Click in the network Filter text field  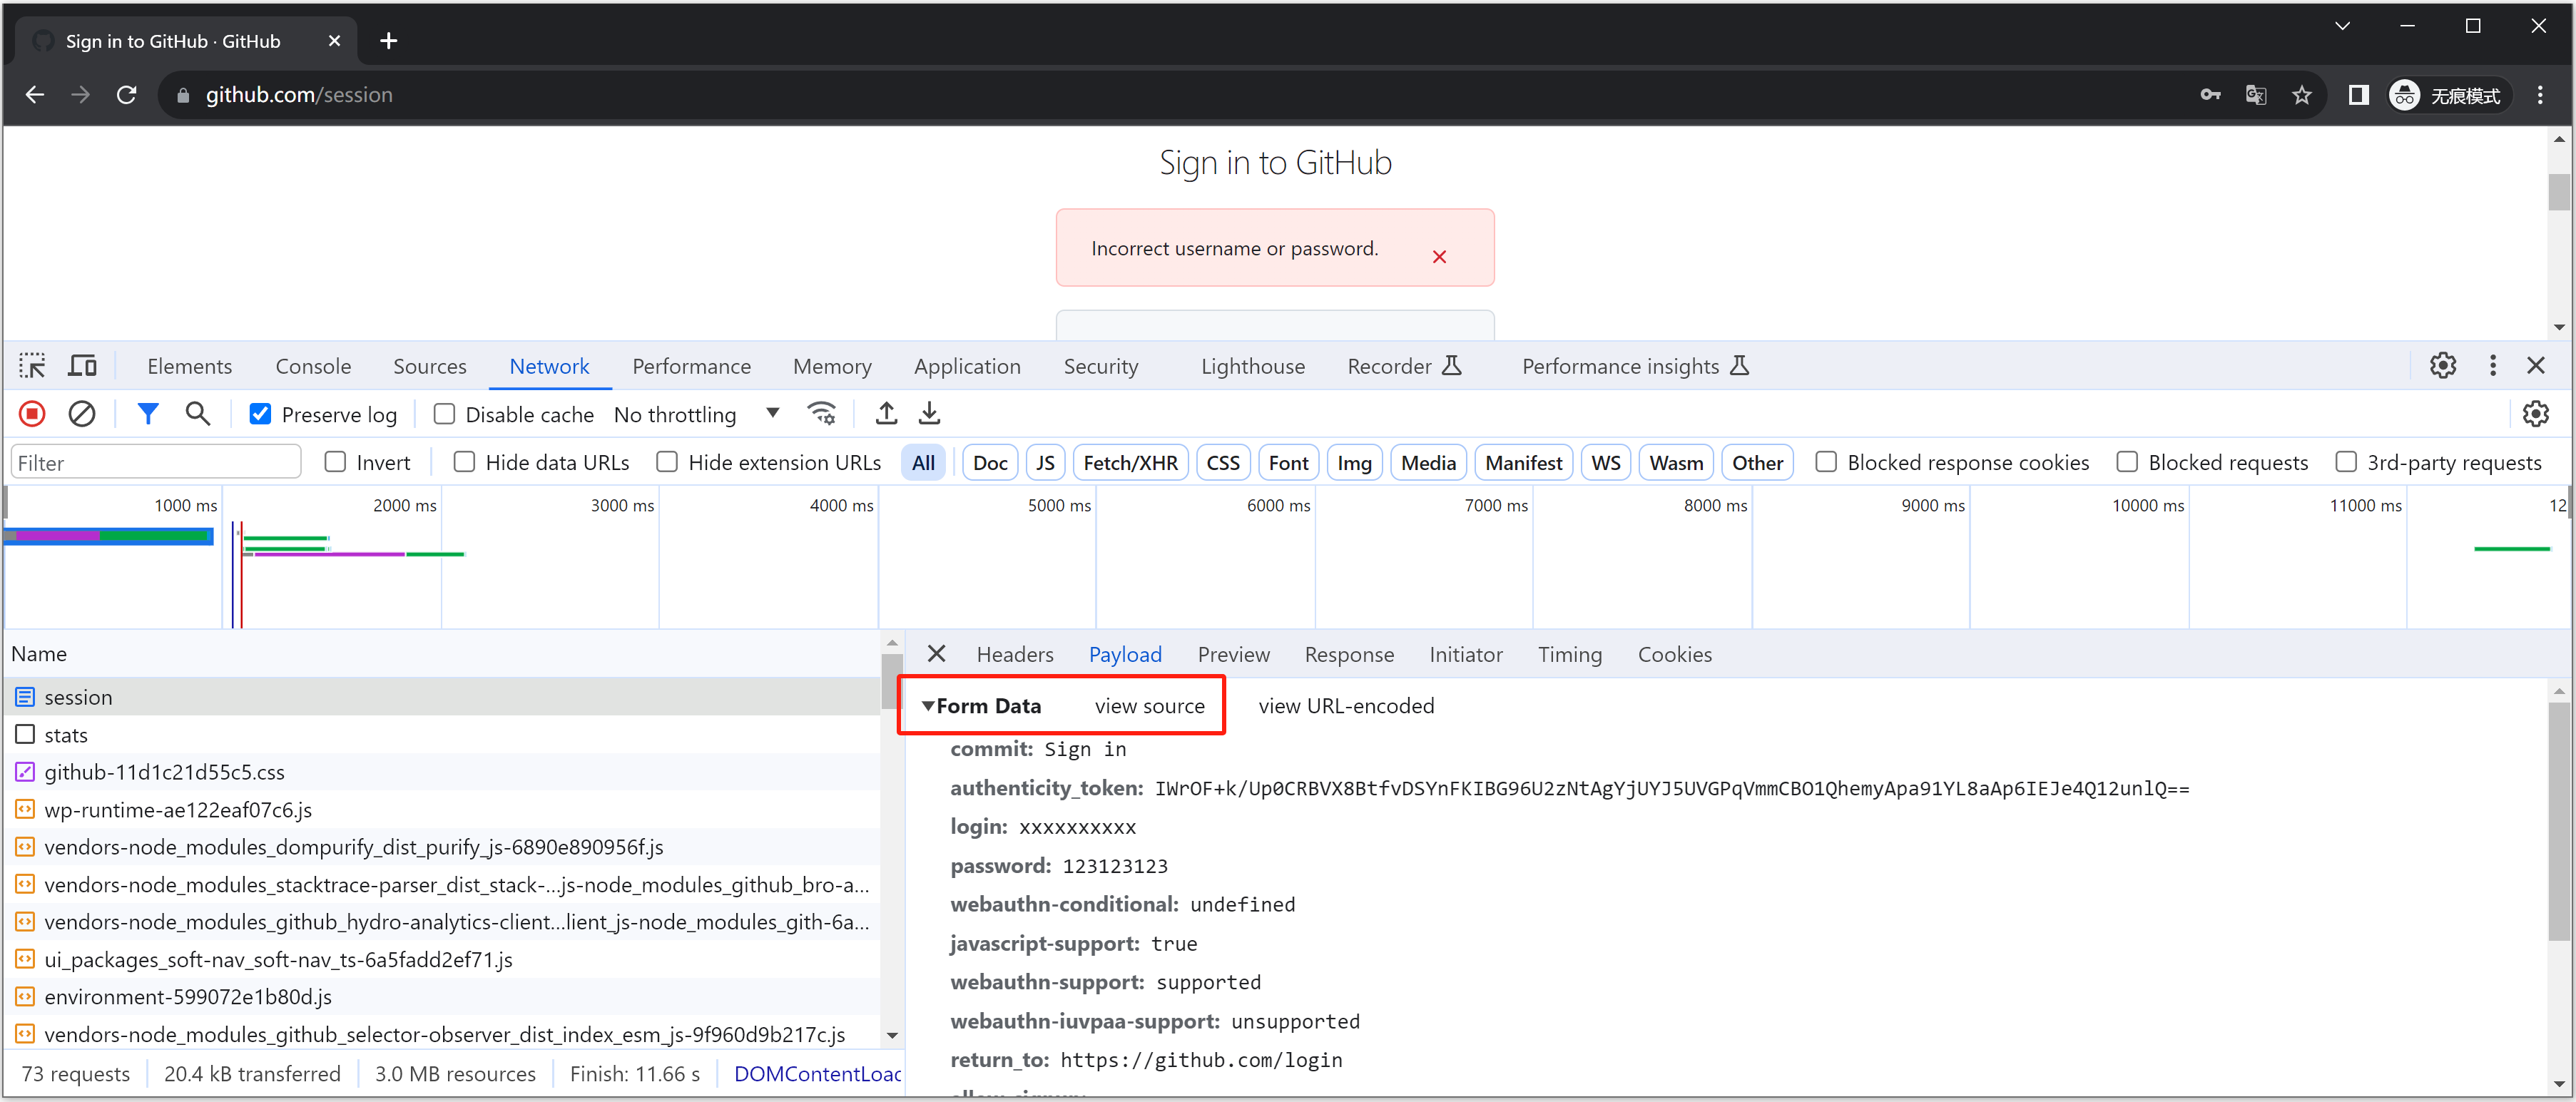pyautogui.click(x=156, y=462)
